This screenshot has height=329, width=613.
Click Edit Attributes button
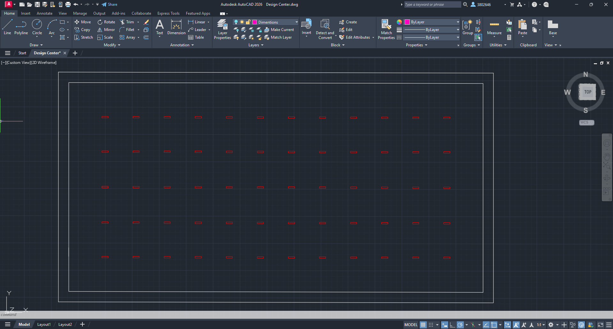tap(355, 37)
